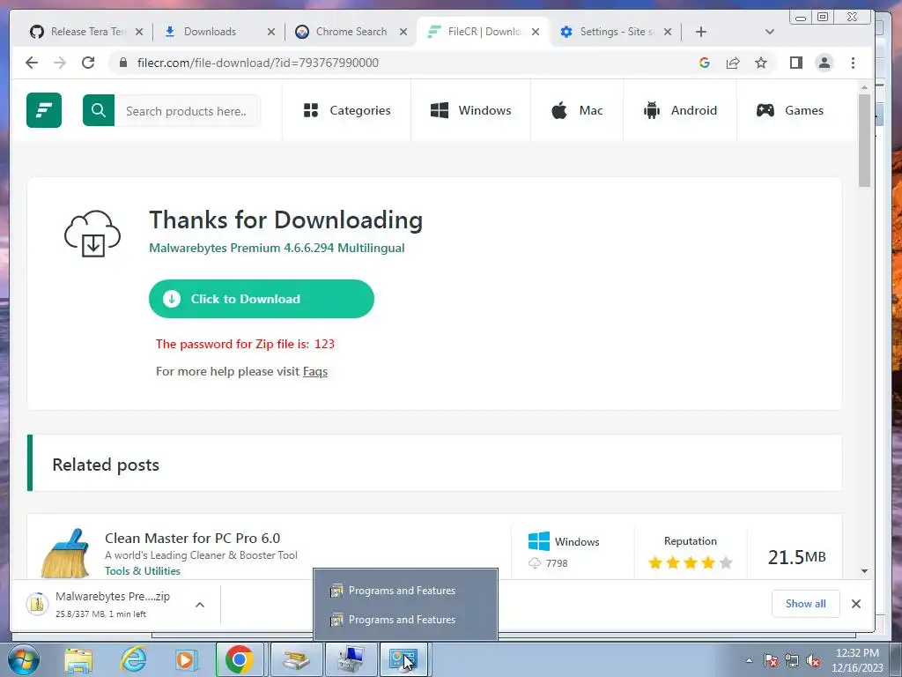Click the address bar URL
Viewport: 902px width, 677px height.
click(258, 63)
